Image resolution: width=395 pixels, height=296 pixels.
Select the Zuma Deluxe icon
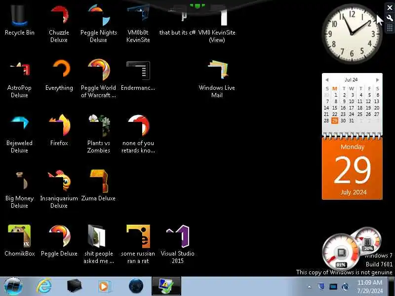coord(98,185)
